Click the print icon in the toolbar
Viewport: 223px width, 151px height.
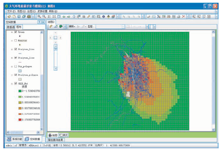coord(29,16)
